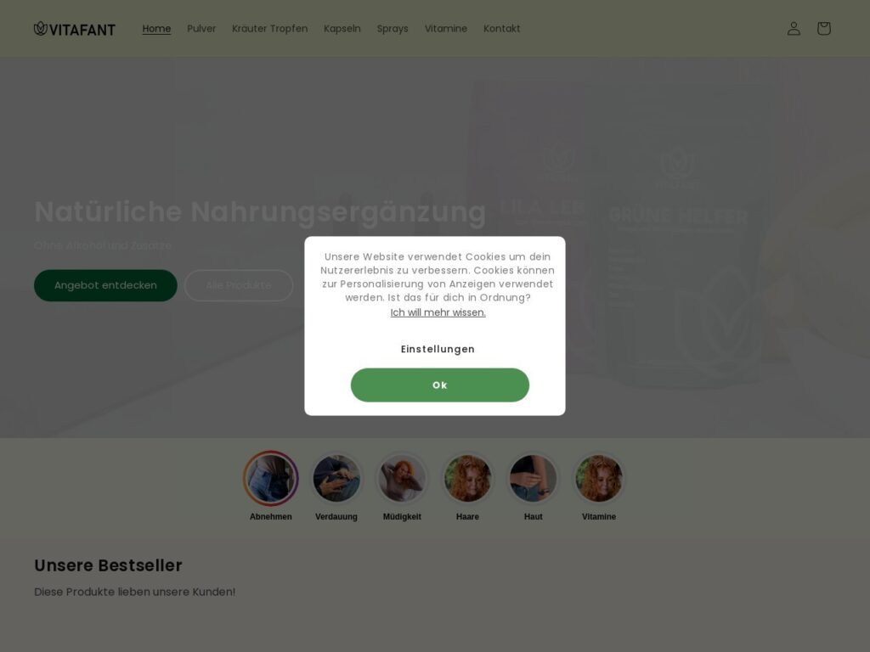This screenshot has height=652, width=870.
Task: Open the Müdigkeit story circle
Action: tap(402, 478)
